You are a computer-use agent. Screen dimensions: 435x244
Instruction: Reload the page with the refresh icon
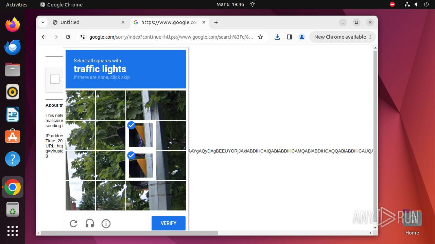click(68, 37)
